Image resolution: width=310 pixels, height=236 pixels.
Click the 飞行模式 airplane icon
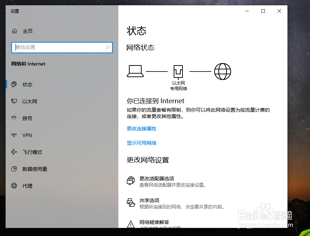click(14, 152)
